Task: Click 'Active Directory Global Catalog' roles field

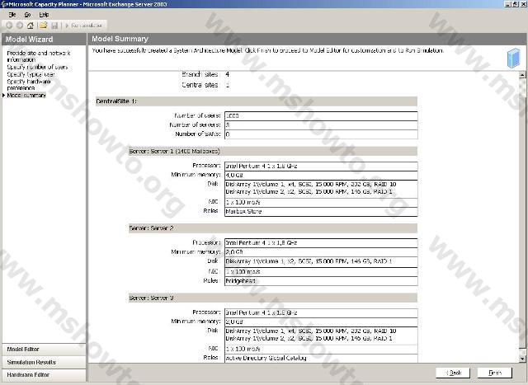Action: pyautogui.click(x=321, y=358)
